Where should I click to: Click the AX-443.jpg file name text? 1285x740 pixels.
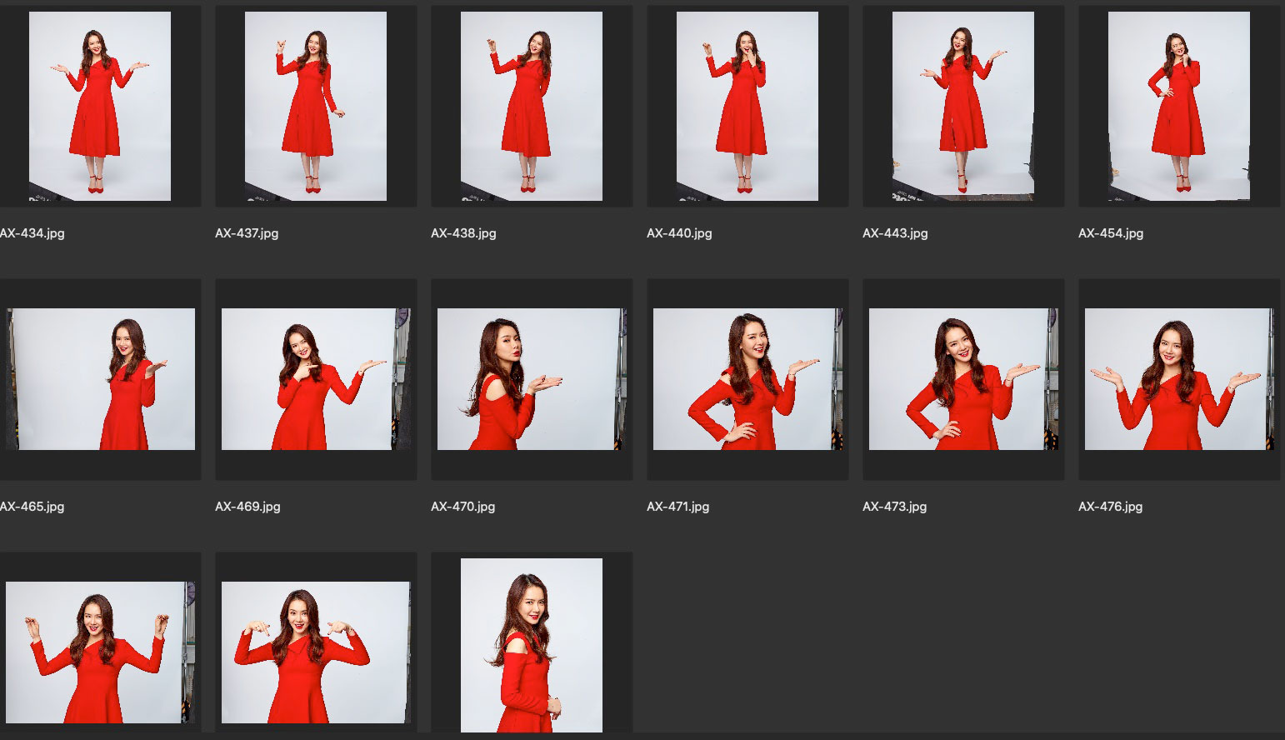pos(895,233)
